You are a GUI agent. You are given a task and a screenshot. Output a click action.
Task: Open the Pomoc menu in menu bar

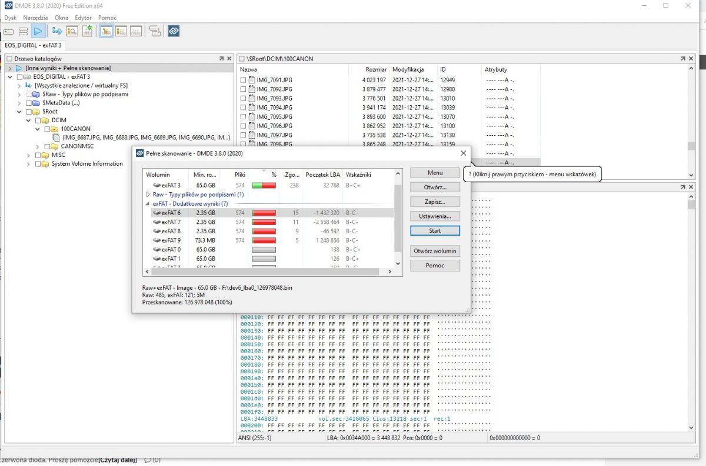click(107, 18)
